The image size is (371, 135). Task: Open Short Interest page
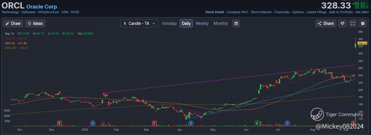[x=261, y=12]
